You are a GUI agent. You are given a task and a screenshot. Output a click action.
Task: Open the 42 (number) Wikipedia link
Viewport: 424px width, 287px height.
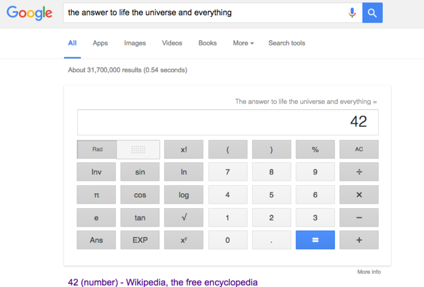pyautogui.click(x=162, y=282)
